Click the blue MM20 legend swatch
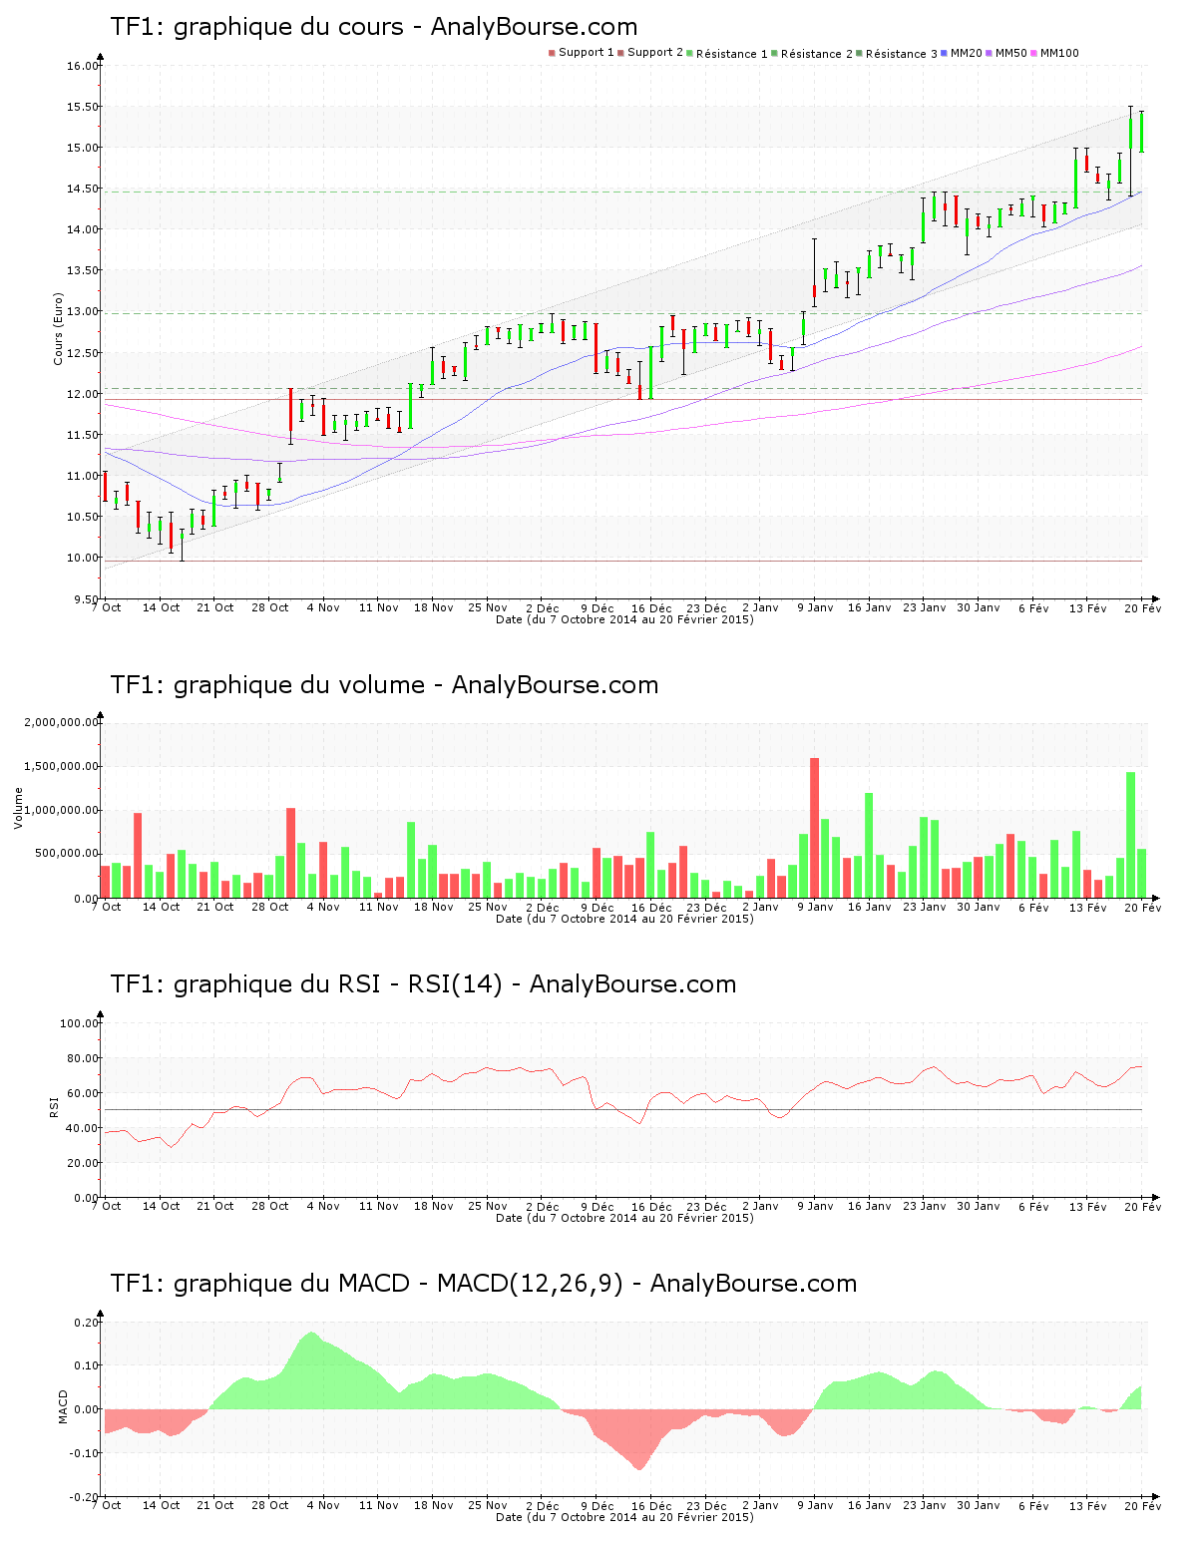The image size is (1197, 1546). click(944, 53)
